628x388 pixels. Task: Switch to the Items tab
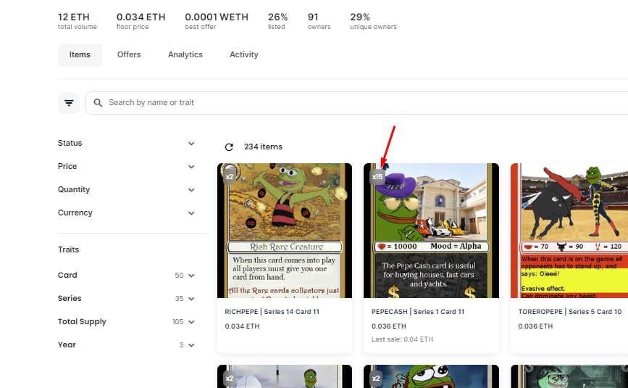coord(80,54)
